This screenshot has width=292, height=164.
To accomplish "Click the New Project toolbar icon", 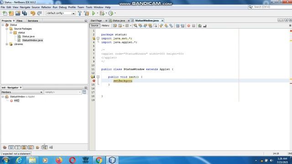I will (x=11, y=13).
